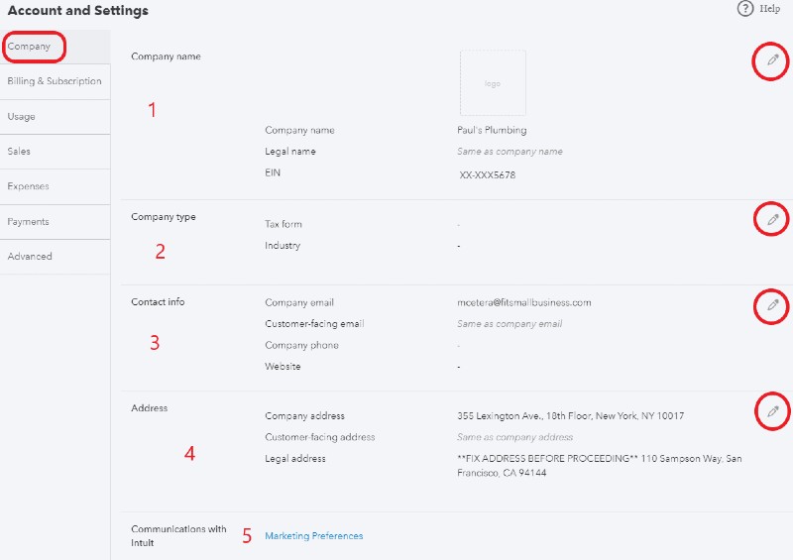Image resolution: width=793 pixels, height=560 pixels.
Task: Click the Help question mark icon
Action: tap(745, 9)
